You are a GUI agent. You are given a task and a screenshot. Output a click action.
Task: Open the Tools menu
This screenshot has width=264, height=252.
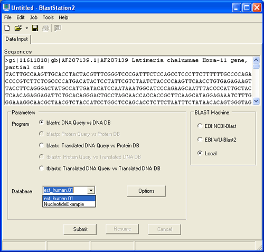(x=48, y=17)
